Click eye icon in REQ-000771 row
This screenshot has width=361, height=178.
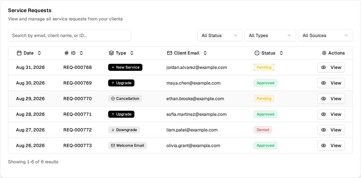[x=324, y=114]
